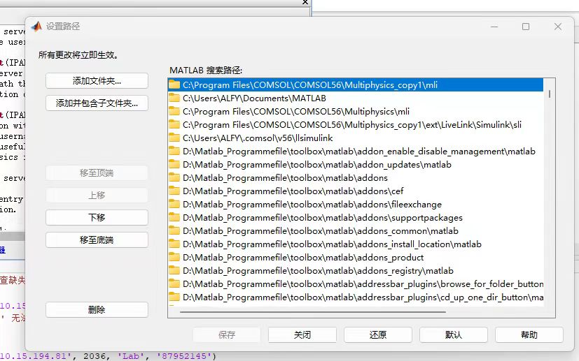The height and width of the screenshot is (361, 579).
Task: Revert path changes with 还原 button
Action: [377, 335]
